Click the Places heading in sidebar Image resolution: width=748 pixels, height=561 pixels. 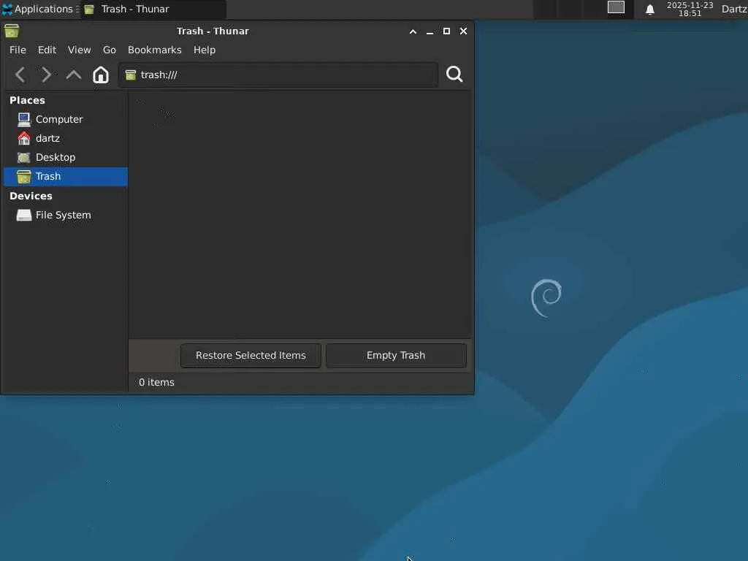pos(27,100)
